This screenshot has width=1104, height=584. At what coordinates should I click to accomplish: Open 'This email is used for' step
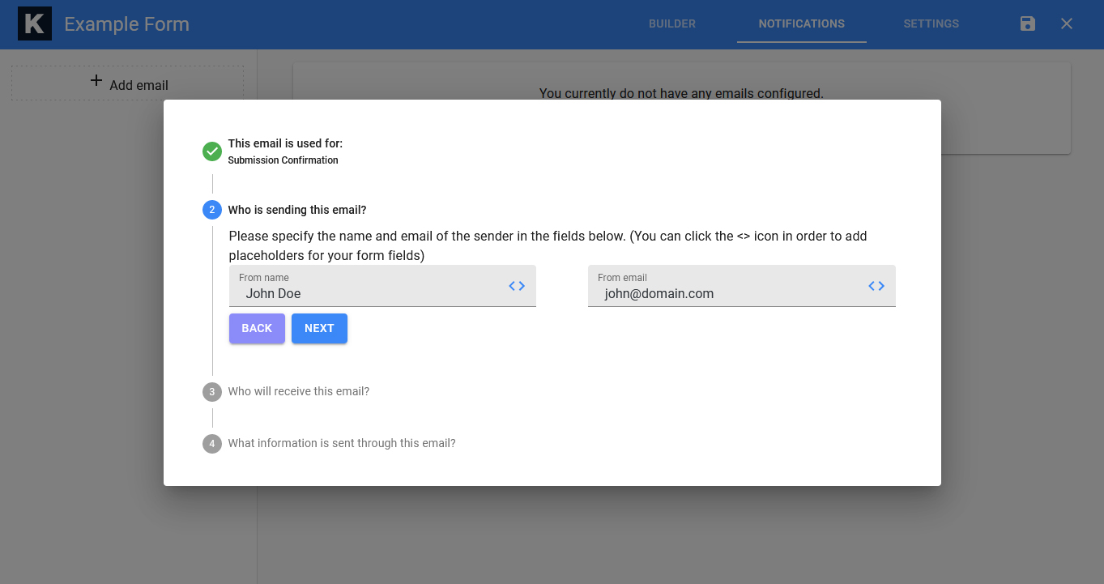[x=285, y=143]
